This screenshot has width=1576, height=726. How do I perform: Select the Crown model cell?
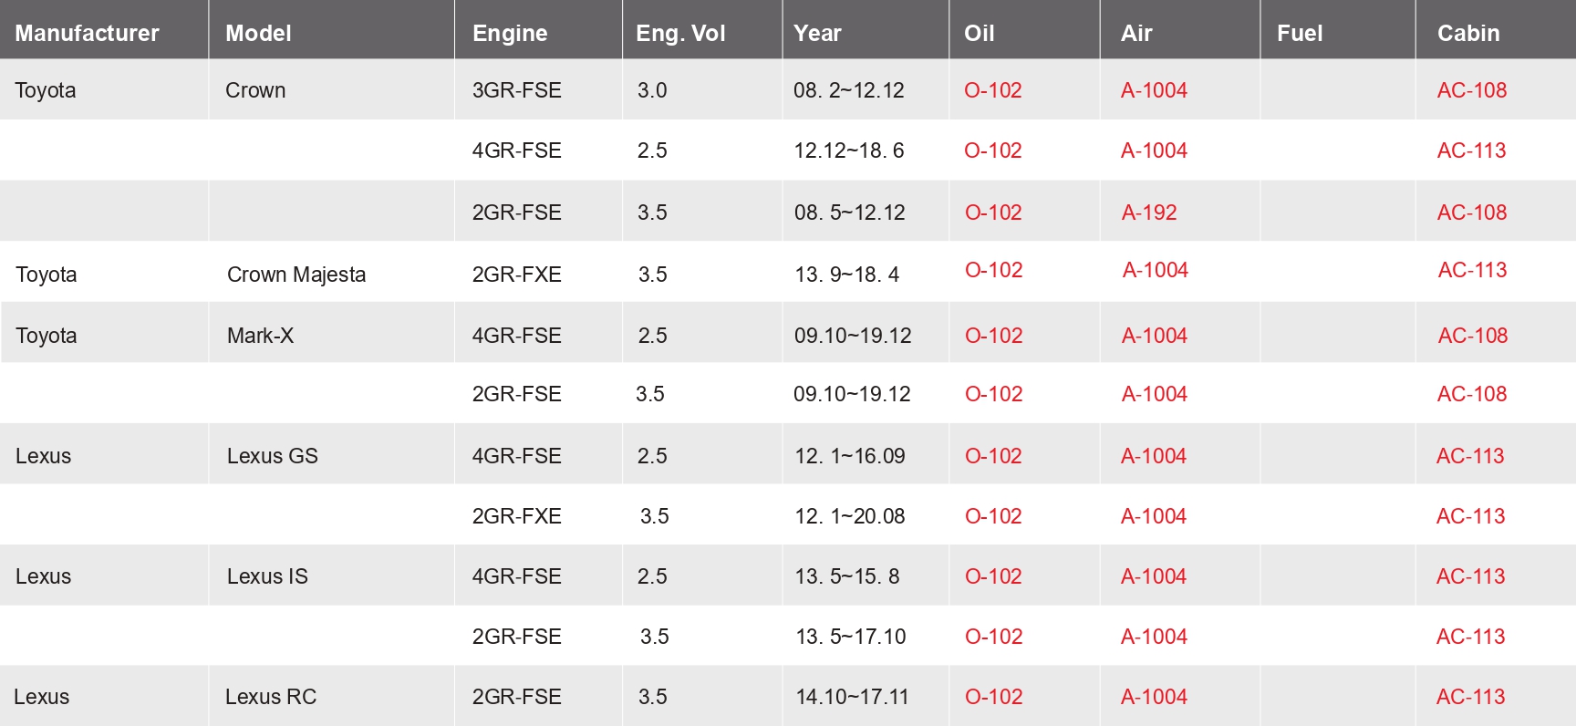[x=255, y=90]
